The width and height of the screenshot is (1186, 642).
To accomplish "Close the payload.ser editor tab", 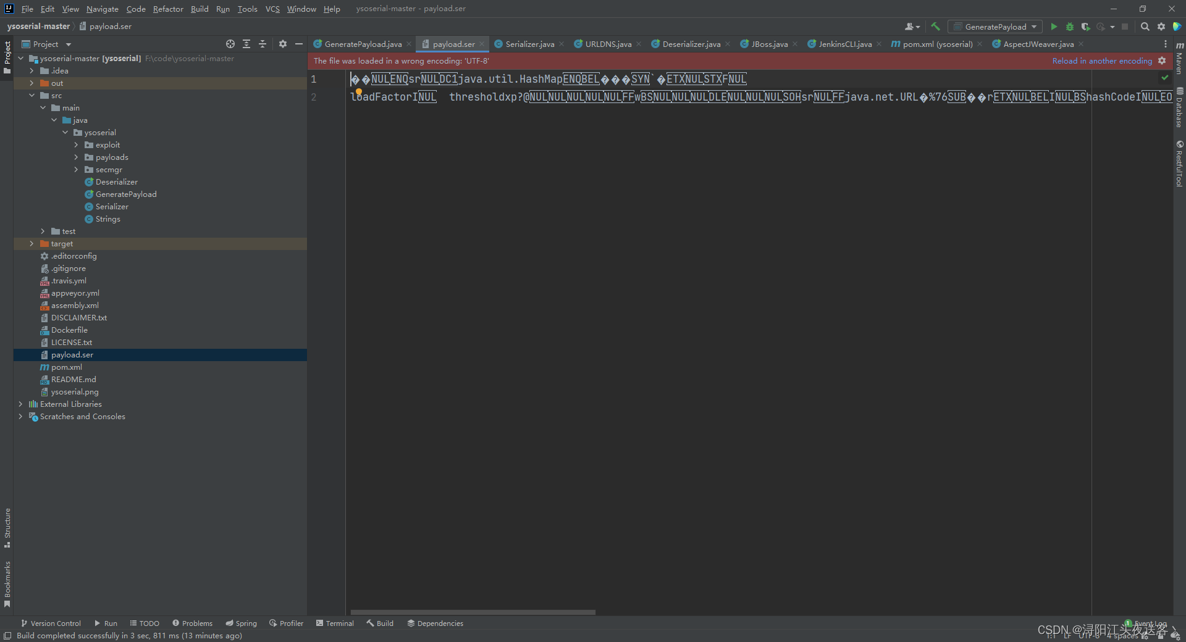I will tap(482, 44).
